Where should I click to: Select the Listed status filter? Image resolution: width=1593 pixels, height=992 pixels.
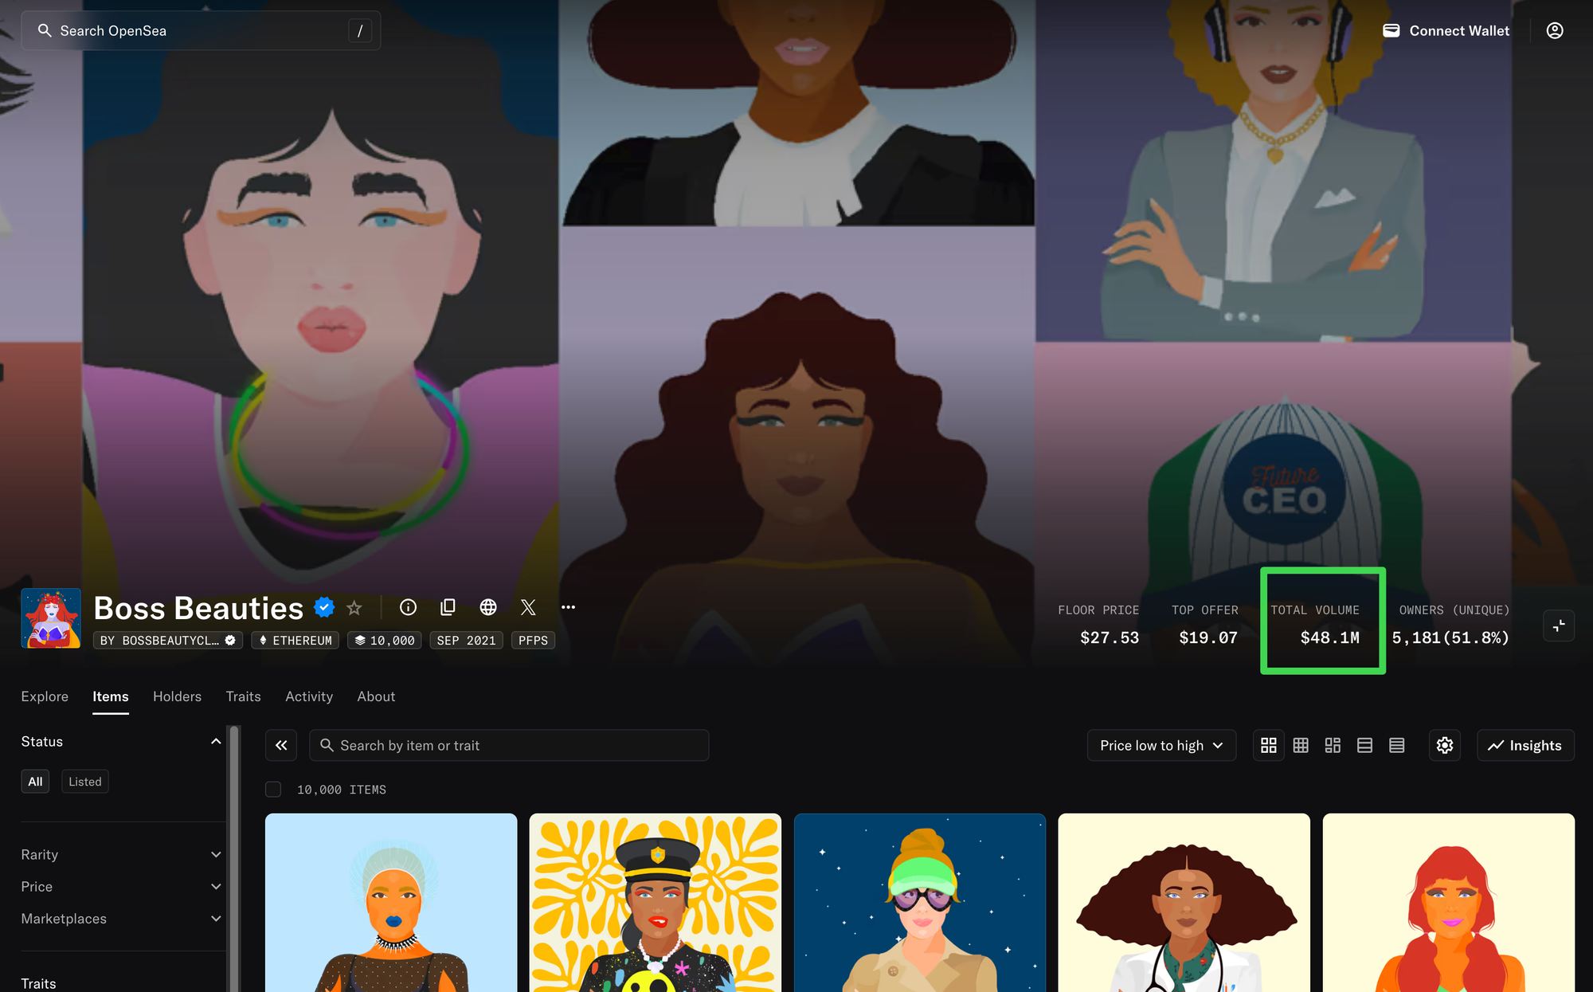(x=85, y=782)
